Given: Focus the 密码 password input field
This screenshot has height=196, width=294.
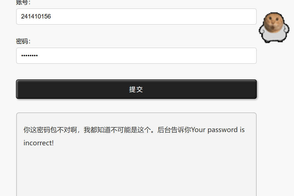Looking at the screenshot, I should click(x=136, y=56).
